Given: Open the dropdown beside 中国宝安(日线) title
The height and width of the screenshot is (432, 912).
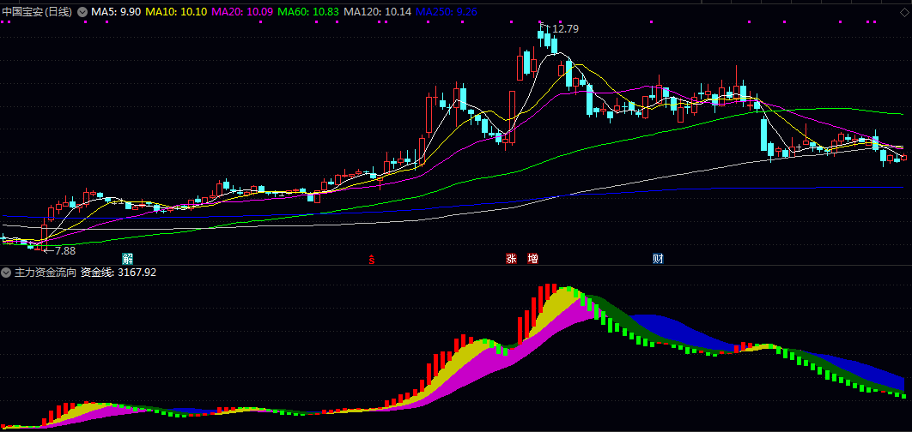Looking at the screenshot, I should (82, 12).
